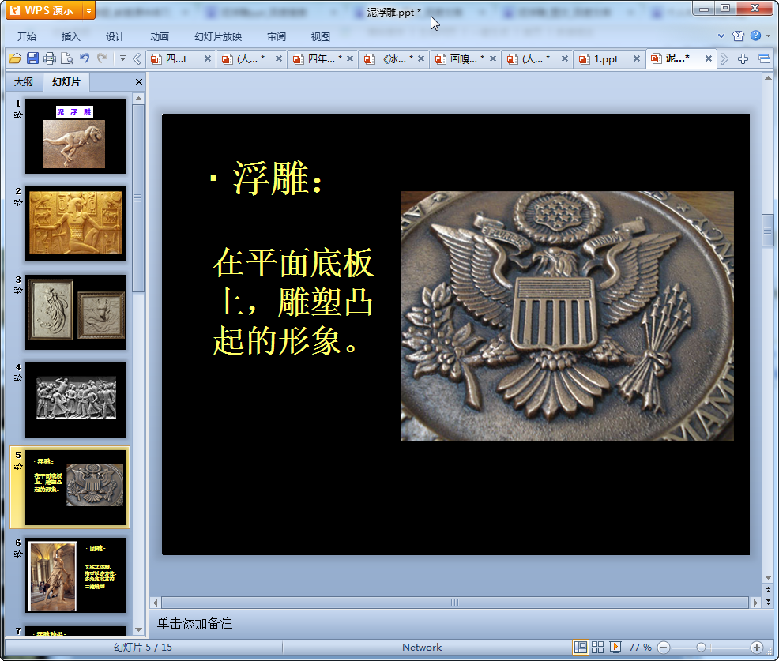Screen dimensions: 779x661
Task: Click animation star icon beside slide 6
Action: coord(18,554)
